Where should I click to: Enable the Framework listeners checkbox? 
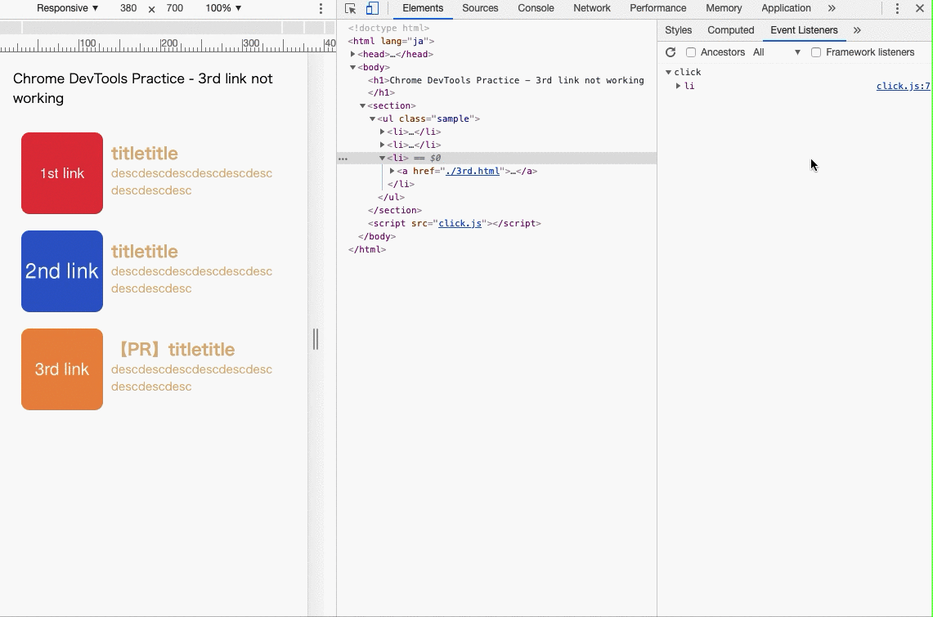816,52
